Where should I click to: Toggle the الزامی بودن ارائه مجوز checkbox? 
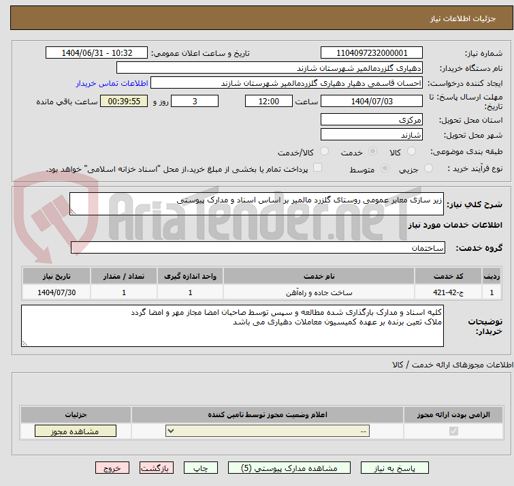(x=453, y=431)
